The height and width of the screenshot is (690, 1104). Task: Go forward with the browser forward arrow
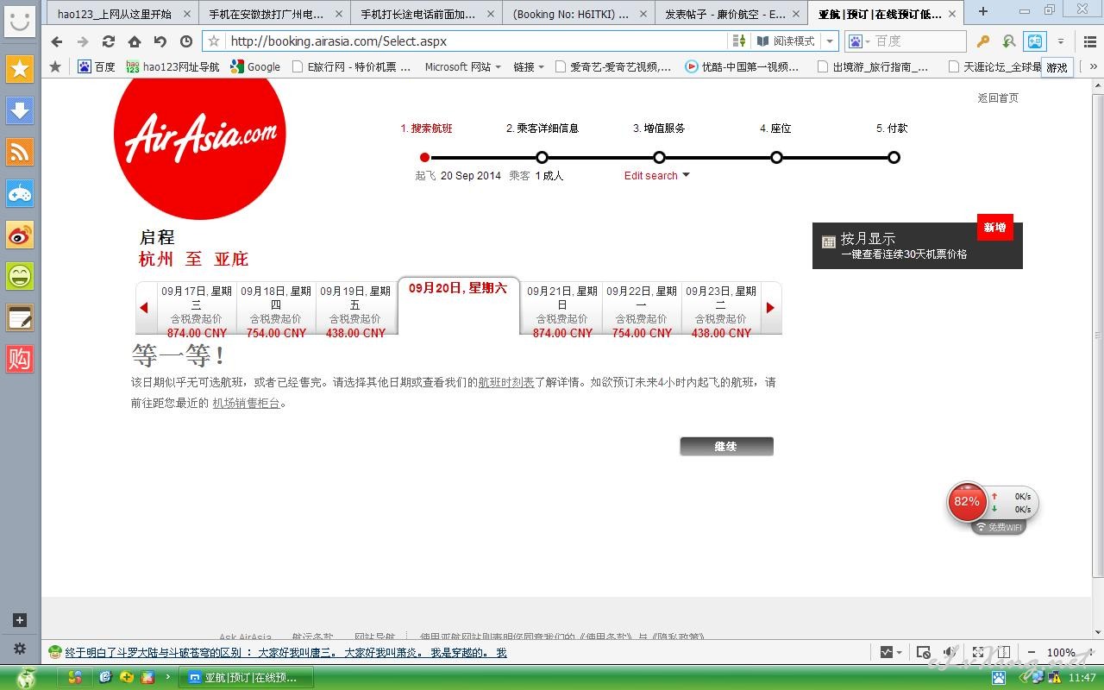(x=83, y=41)
